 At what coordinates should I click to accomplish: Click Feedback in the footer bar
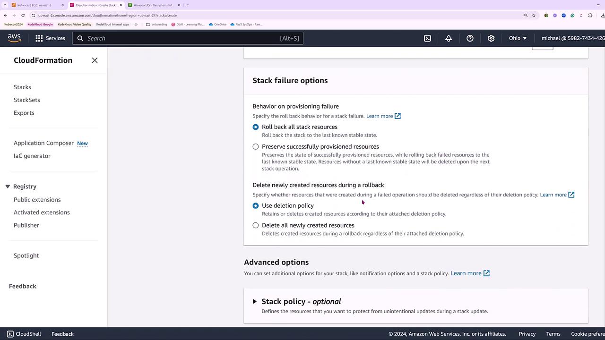[62, 334]
